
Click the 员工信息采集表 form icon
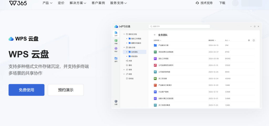pos(155,105)
